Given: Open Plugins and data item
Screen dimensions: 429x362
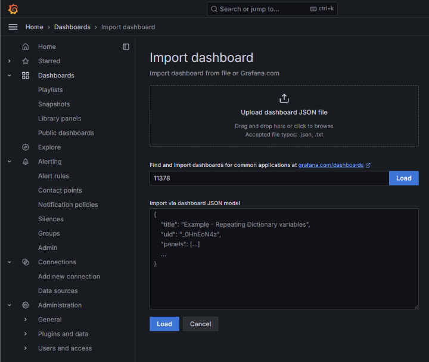Looking at the screenshot, I should (63, 334).
